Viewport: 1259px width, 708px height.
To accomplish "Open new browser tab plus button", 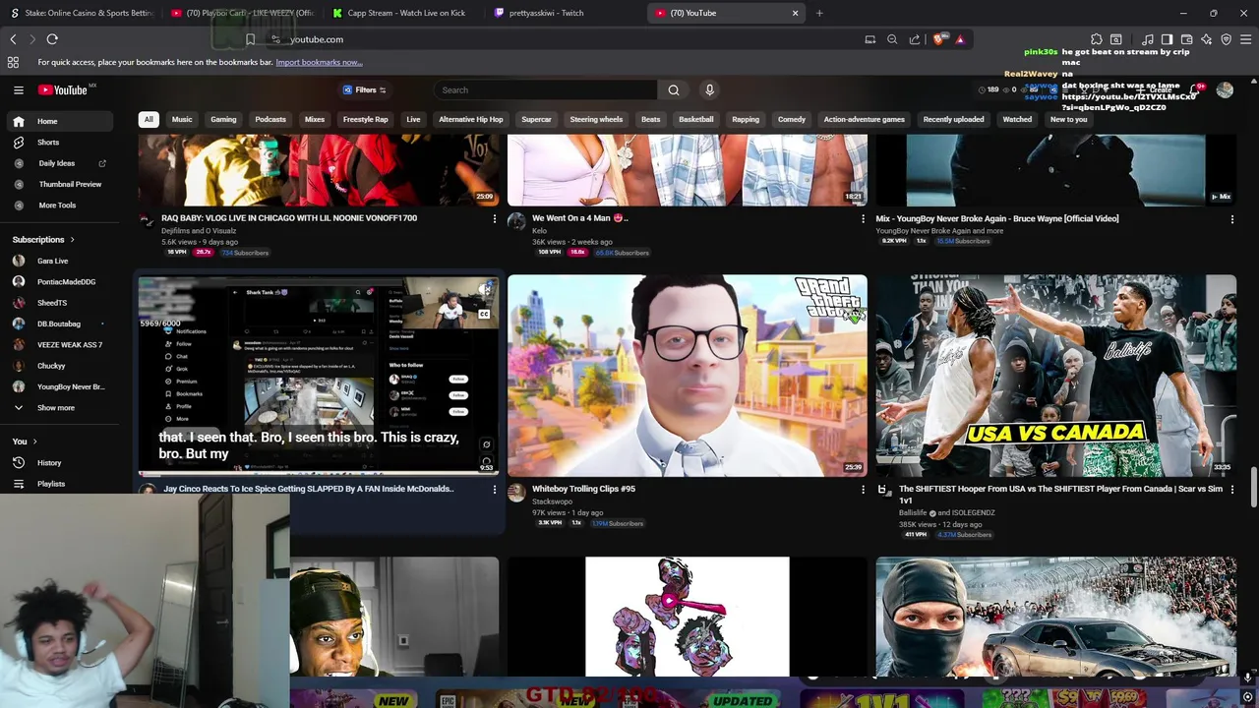I will [x=819, y=13].
